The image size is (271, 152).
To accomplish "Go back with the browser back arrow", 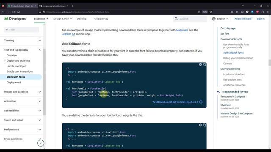I will point(3,12).
